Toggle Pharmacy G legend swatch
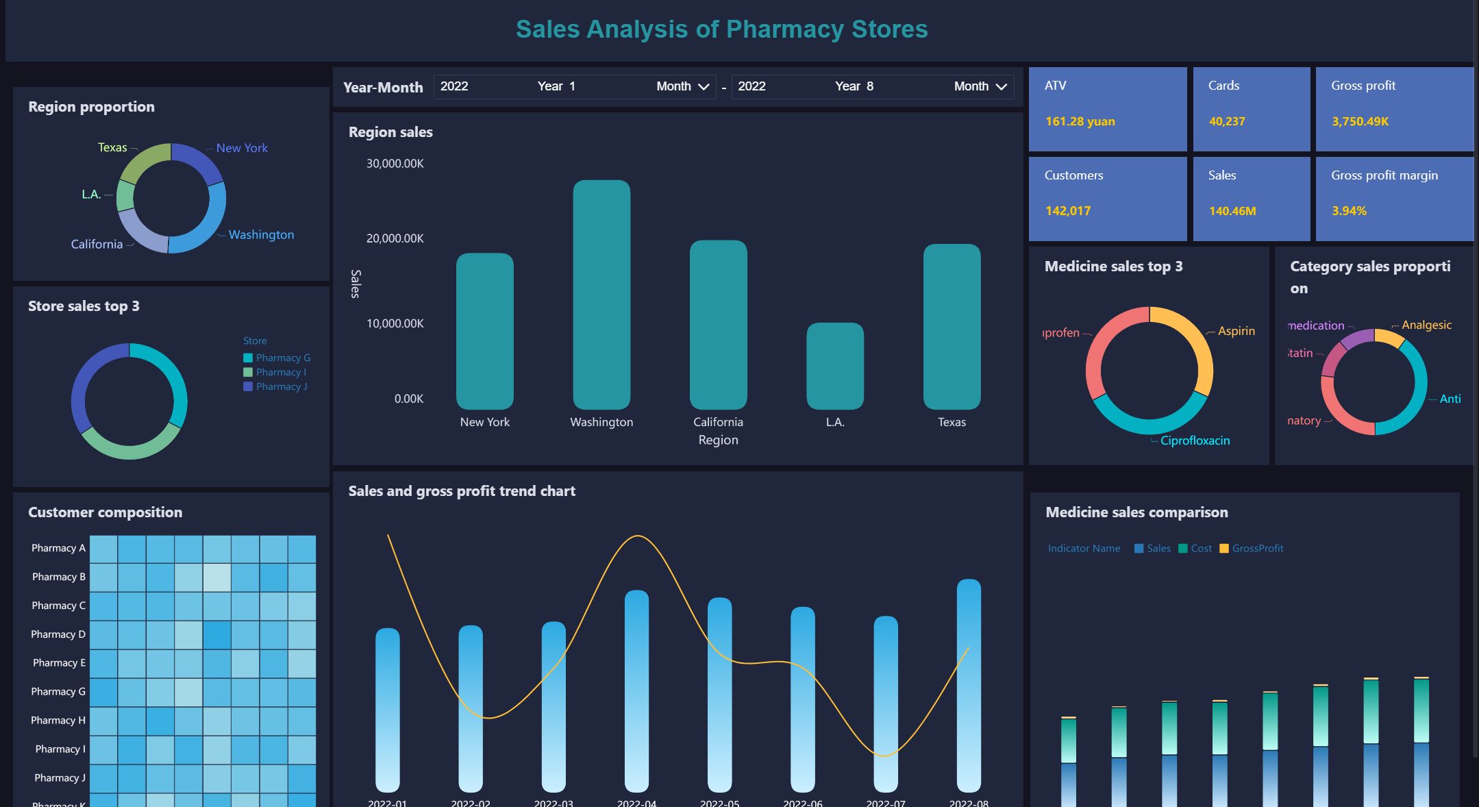The image size is (1479, 807). (x=248, y=358)
